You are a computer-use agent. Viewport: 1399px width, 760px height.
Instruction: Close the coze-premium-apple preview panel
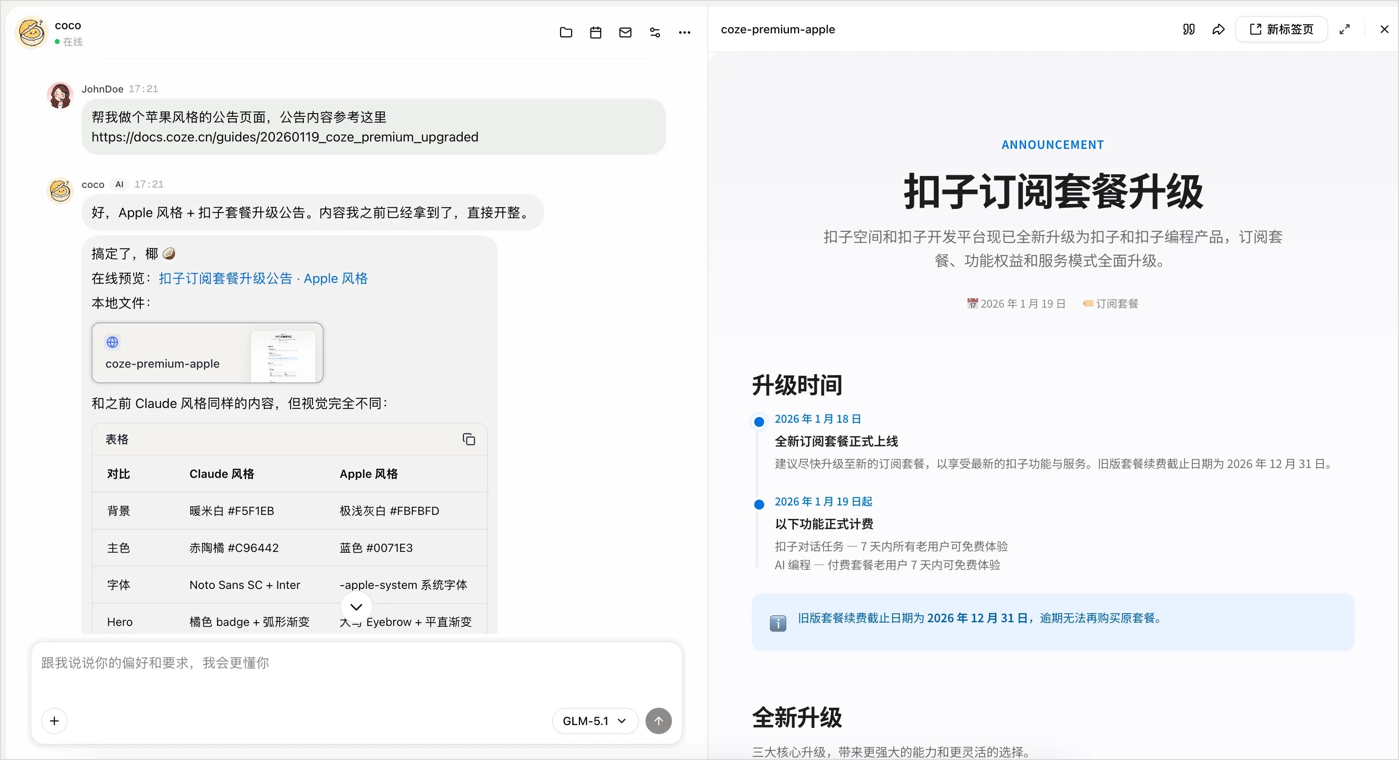pyautogui.click(x=1384, y=29)
